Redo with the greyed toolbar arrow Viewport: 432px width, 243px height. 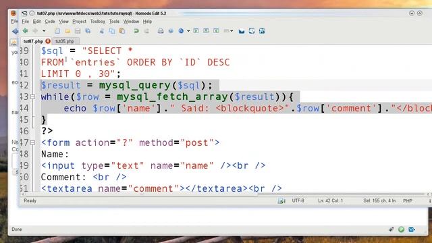click(146, 31)
